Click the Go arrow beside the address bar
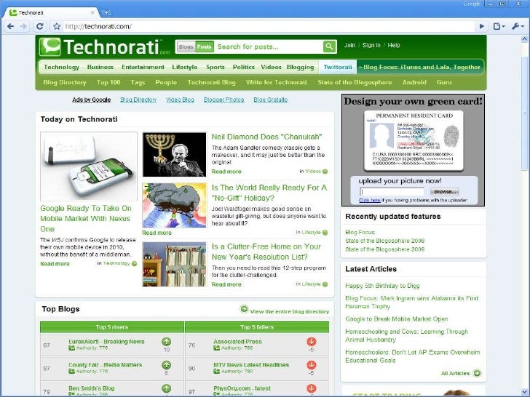Screen dimensions: 530x397 click(x=482, y=26)
